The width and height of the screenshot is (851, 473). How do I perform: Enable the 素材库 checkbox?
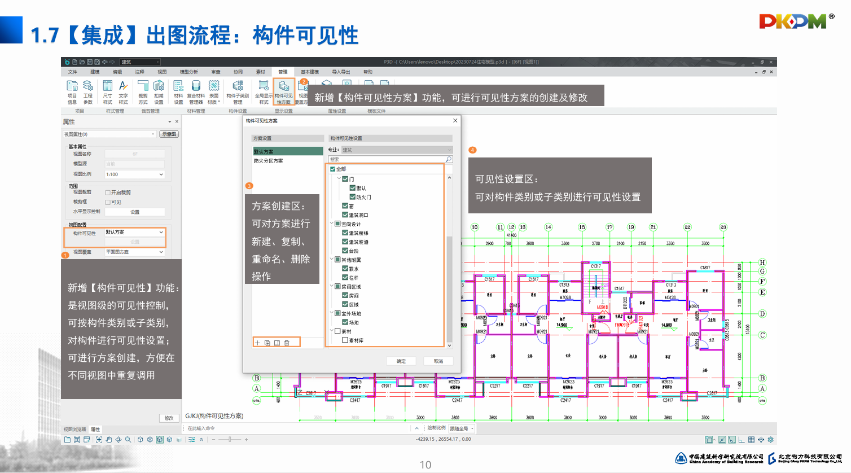pos(345,340)
